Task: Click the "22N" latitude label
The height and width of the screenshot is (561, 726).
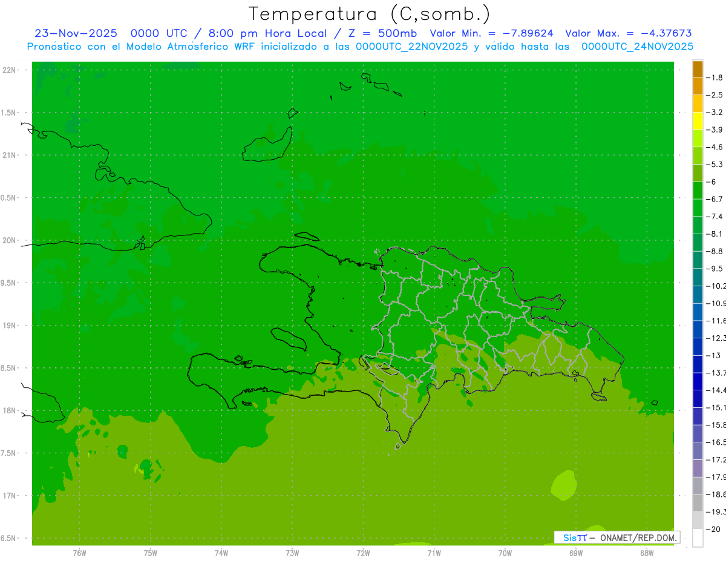Action: [x=10, y=70]
